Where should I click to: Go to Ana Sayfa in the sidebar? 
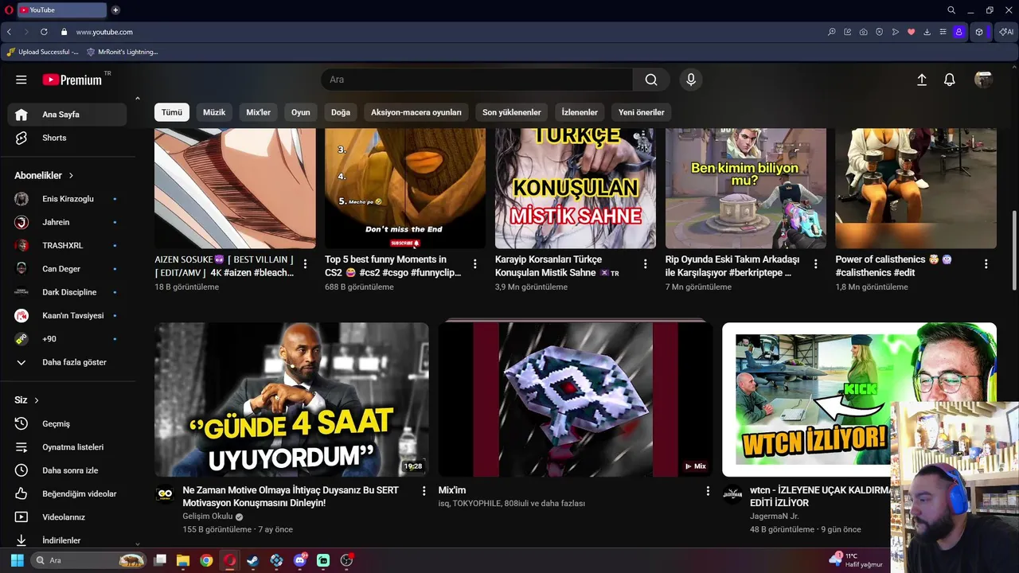pyautogui.click(x=67, y=115)
